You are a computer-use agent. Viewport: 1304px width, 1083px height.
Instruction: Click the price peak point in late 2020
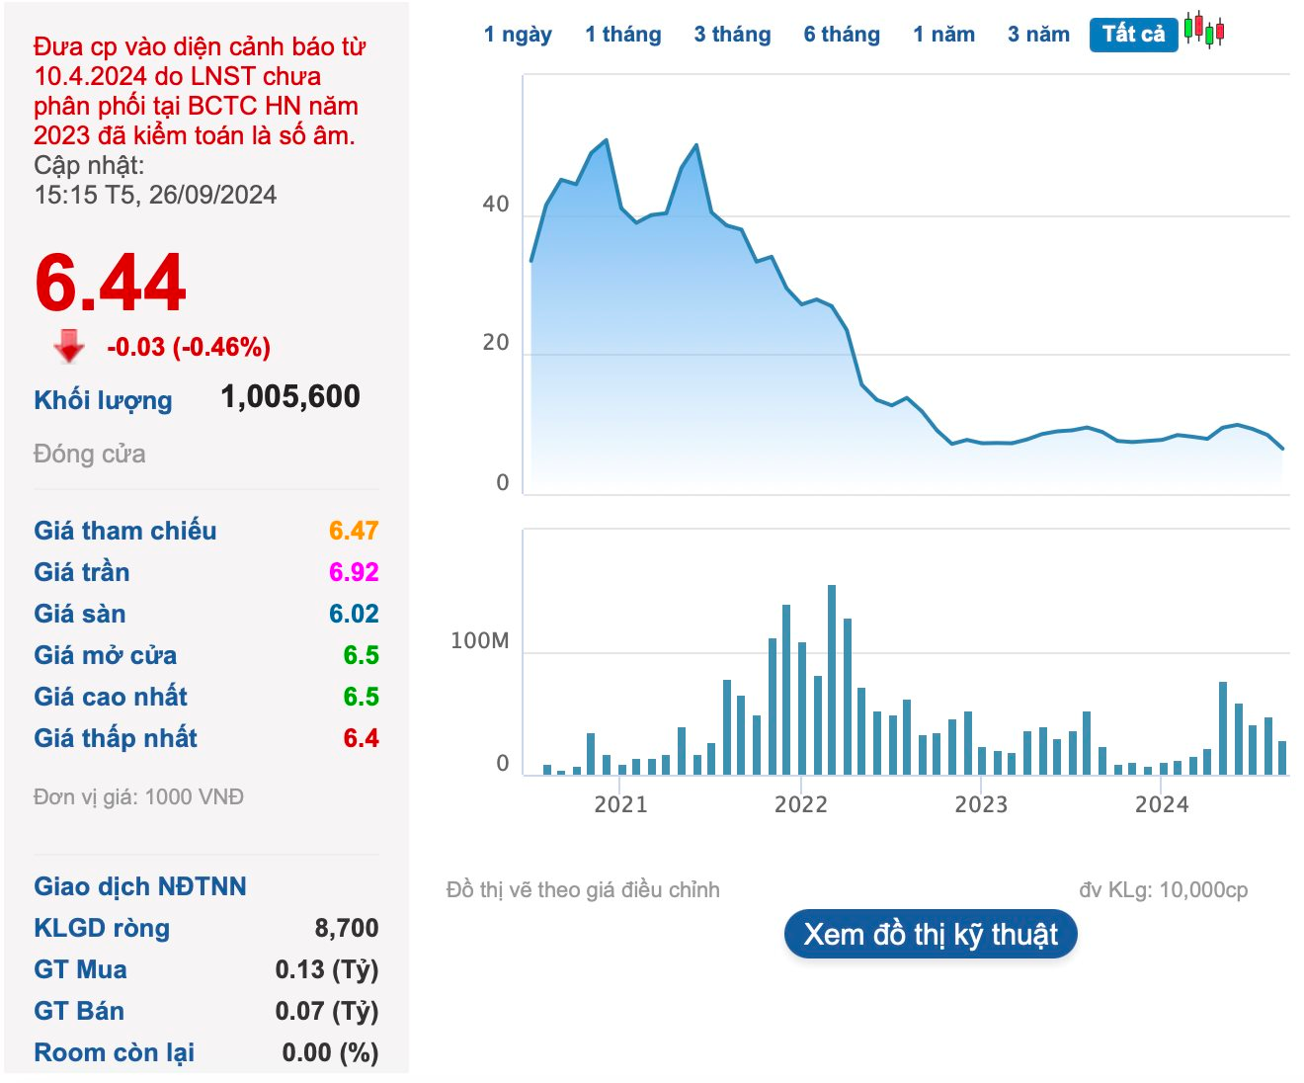tap(606, 140)
